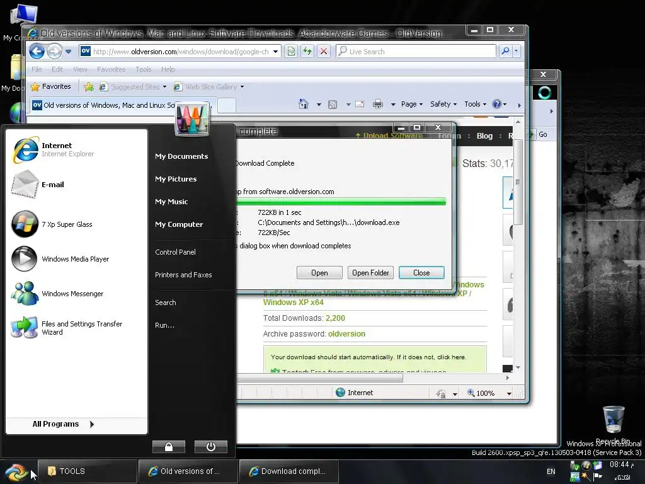The image size is (645, 484).
Task: Open My Pictures from Start menu
Action: click(176, 179)
